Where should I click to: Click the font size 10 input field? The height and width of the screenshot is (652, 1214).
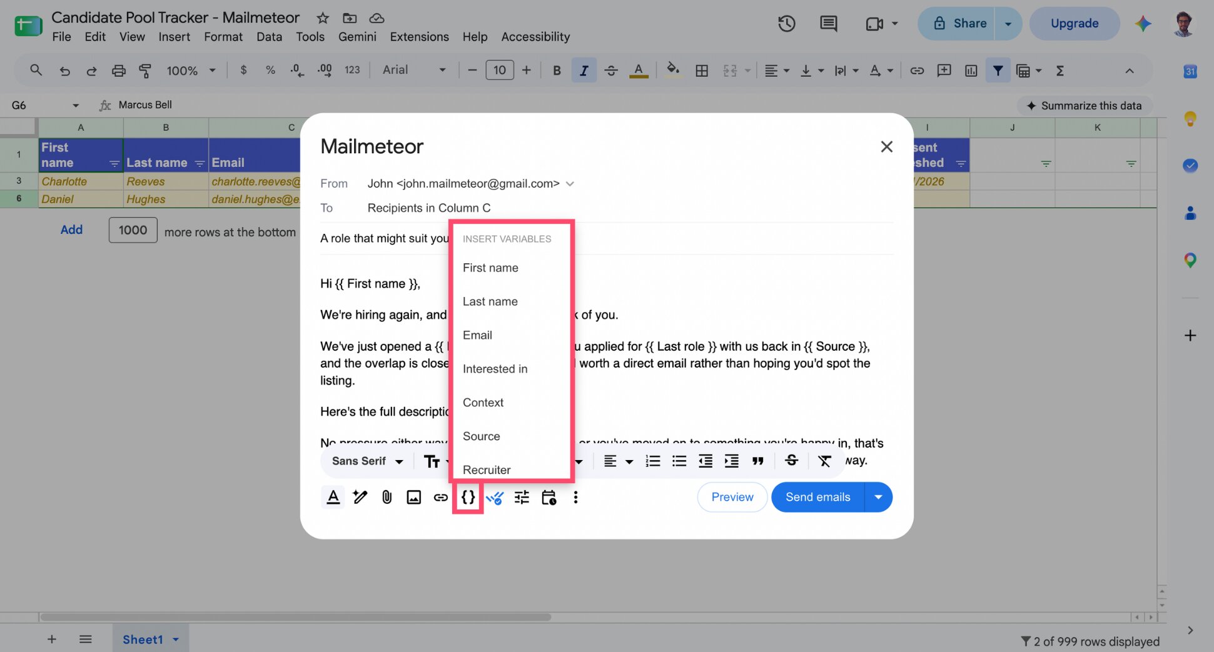(x=499, y=70)
